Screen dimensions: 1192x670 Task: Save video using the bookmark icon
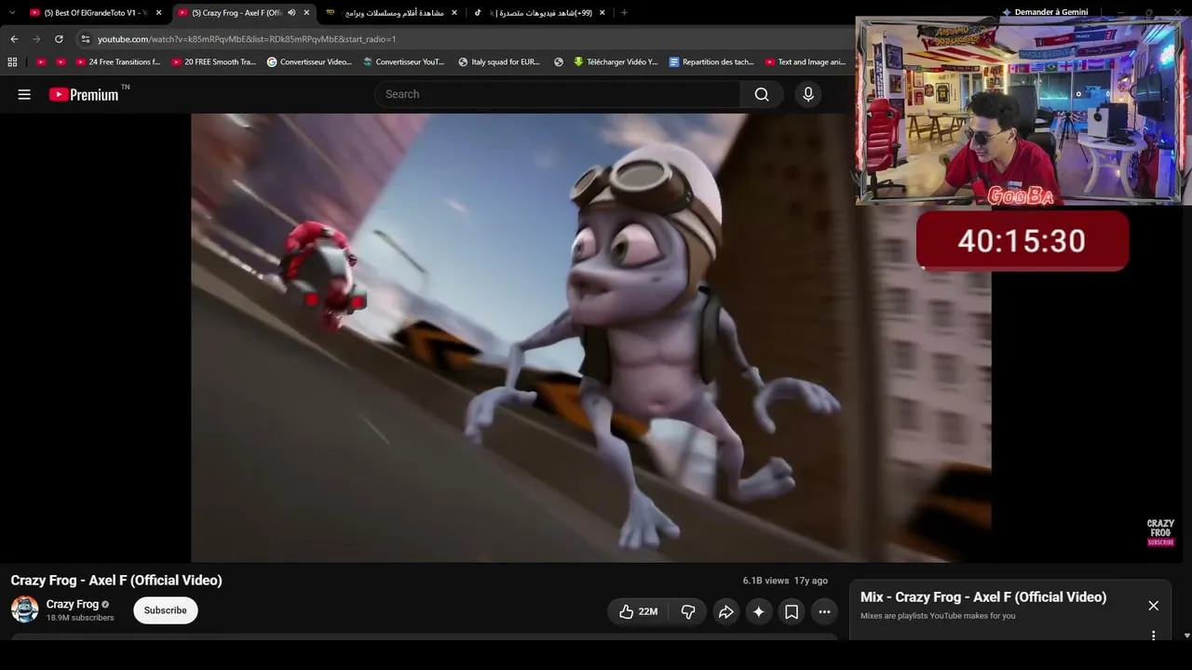click(792, 611)
